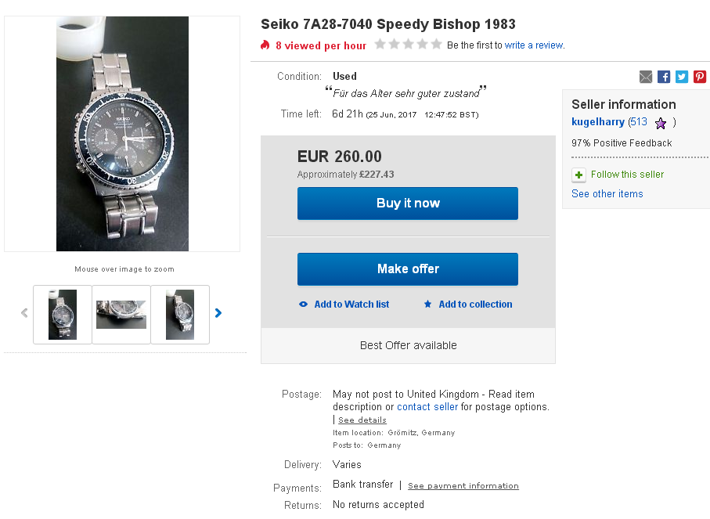The width and height of the screenshot is (710, 519).
Task: Open the write a review link
Action: click(x=534, y=45)
